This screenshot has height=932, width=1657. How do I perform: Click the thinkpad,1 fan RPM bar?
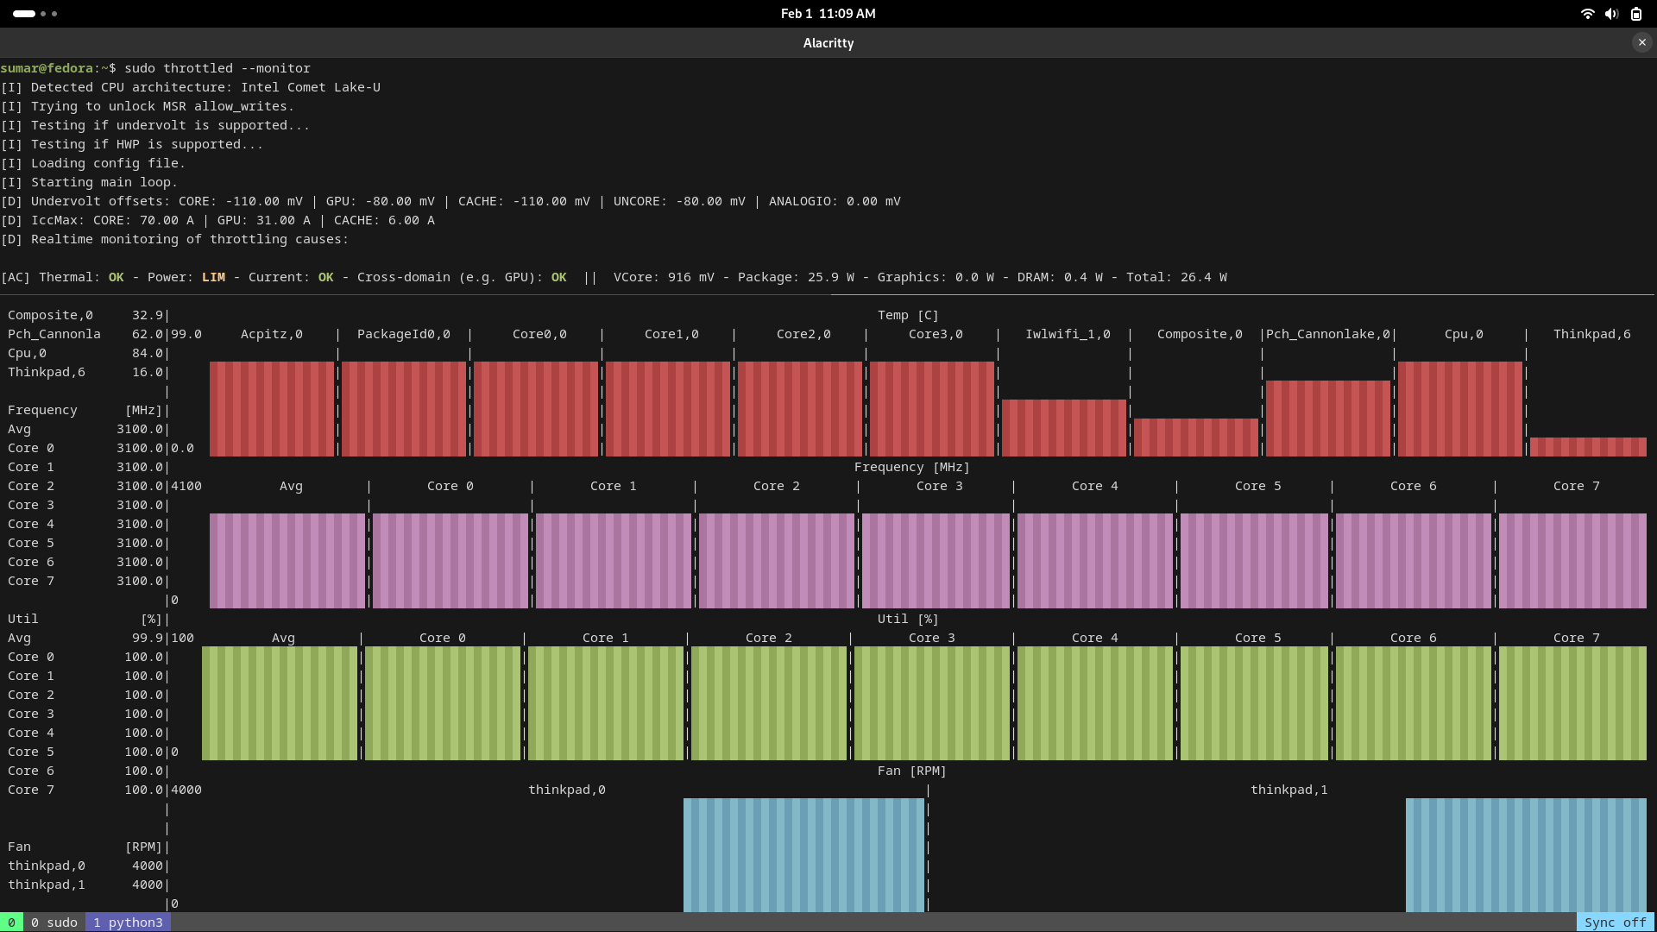coord(1525,854)
